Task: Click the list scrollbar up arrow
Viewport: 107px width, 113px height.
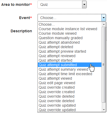Action: [x=104, y=24]
